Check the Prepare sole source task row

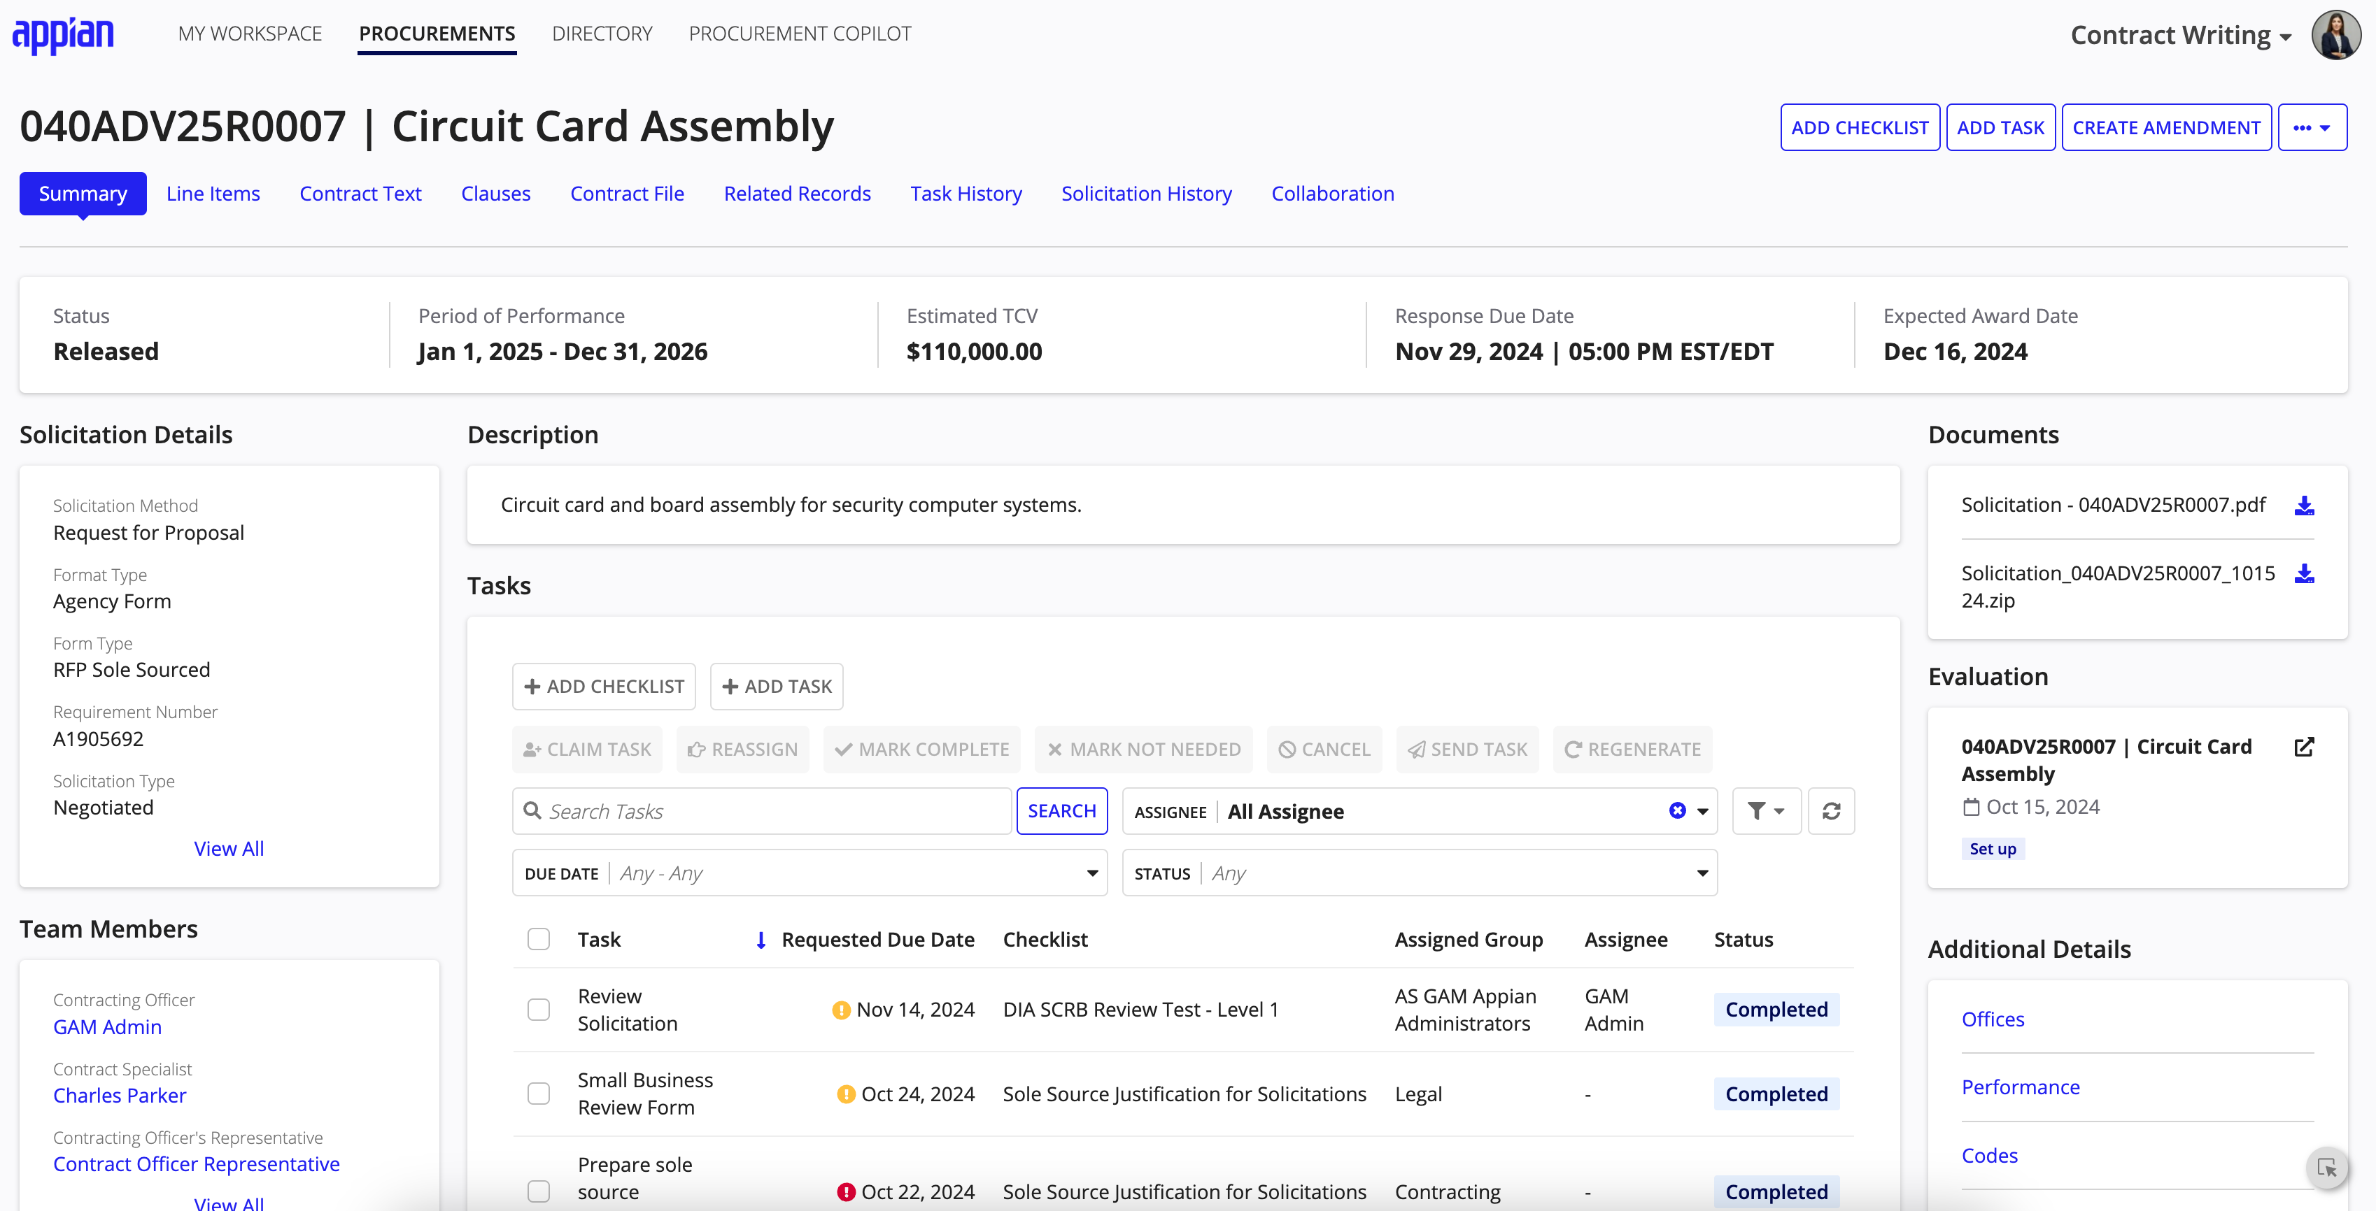click(x=539, y=1191)
